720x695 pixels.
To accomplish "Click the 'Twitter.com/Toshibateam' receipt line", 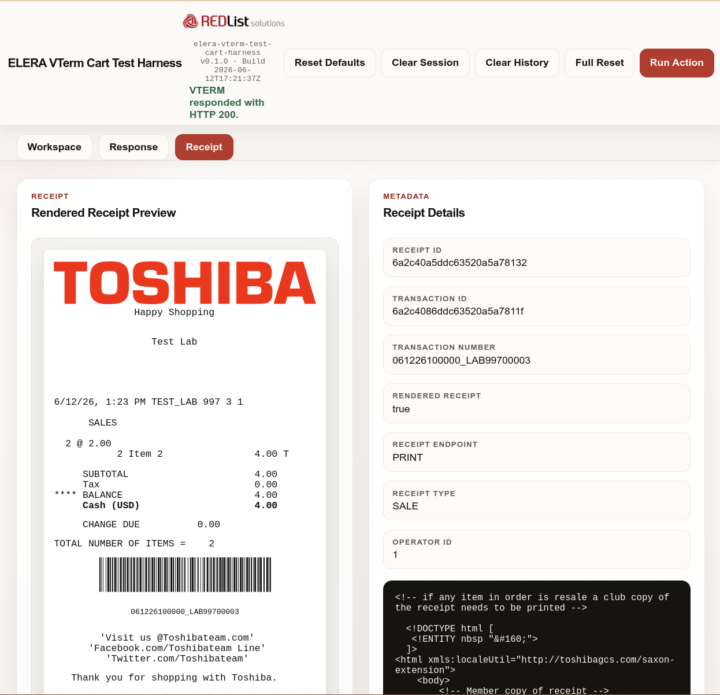I will (177, 659).
